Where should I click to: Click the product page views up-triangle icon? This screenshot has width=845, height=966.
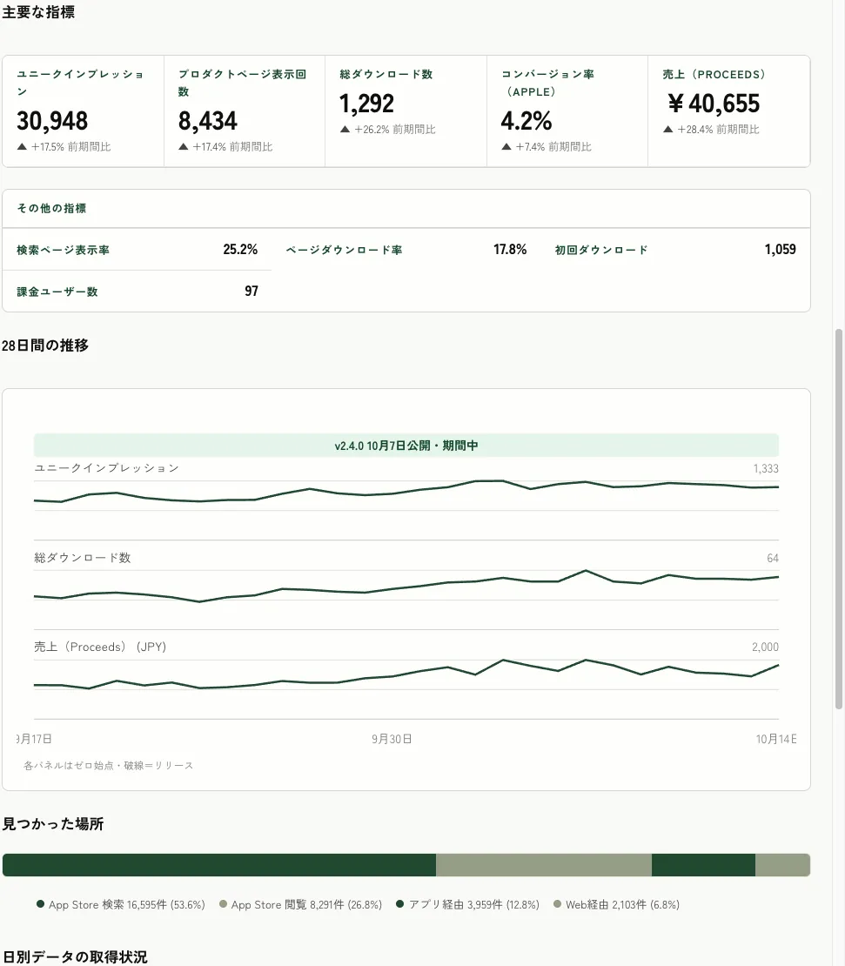click(x=183, y=146)
